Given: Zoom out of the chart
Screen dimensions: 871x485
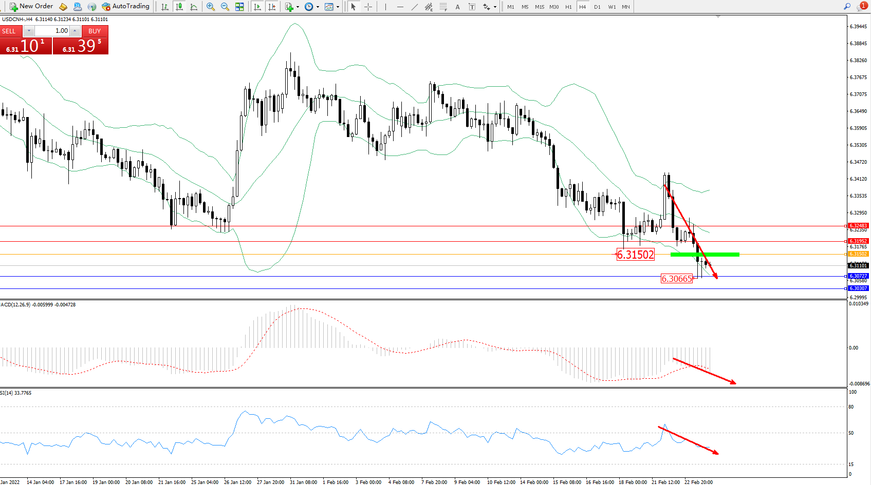Looking at the screenshot, I should (225, 7).
